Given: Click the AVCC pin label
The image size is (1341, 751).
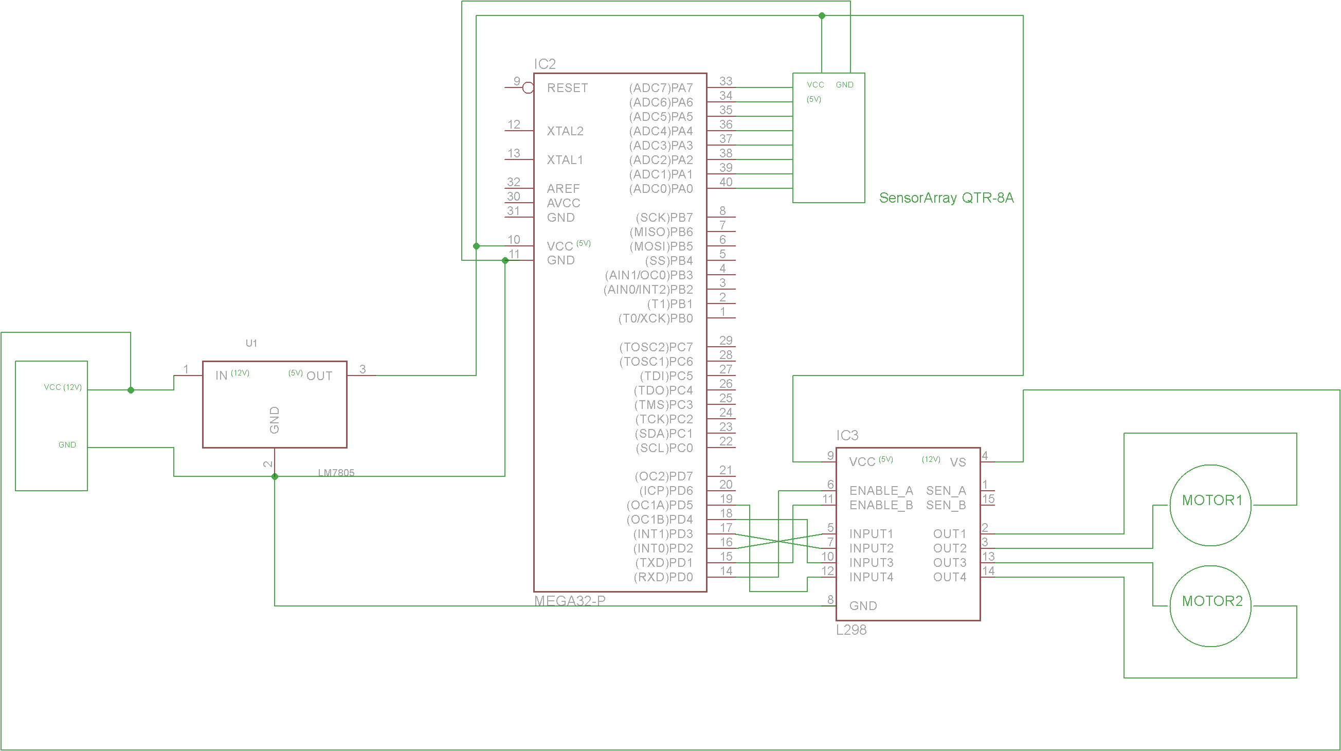Looking at the screenshot, I should (x=563, y=203).
